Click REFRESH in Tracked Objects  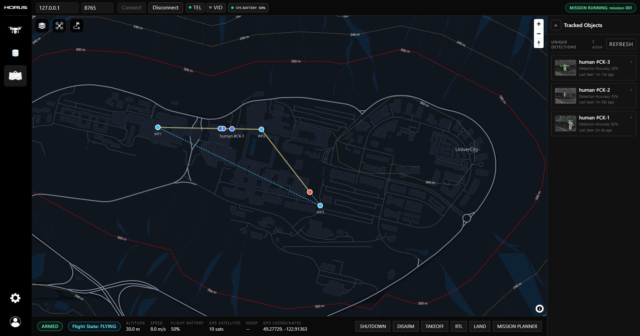[621, 44]
